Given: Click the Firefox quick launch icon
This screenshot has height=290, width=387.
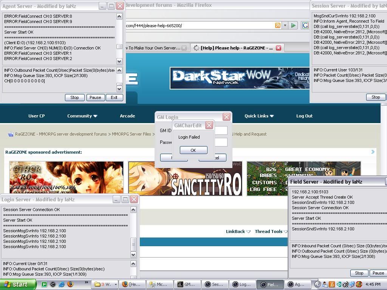Looking at the screenshot, I should tap(70, 284).
